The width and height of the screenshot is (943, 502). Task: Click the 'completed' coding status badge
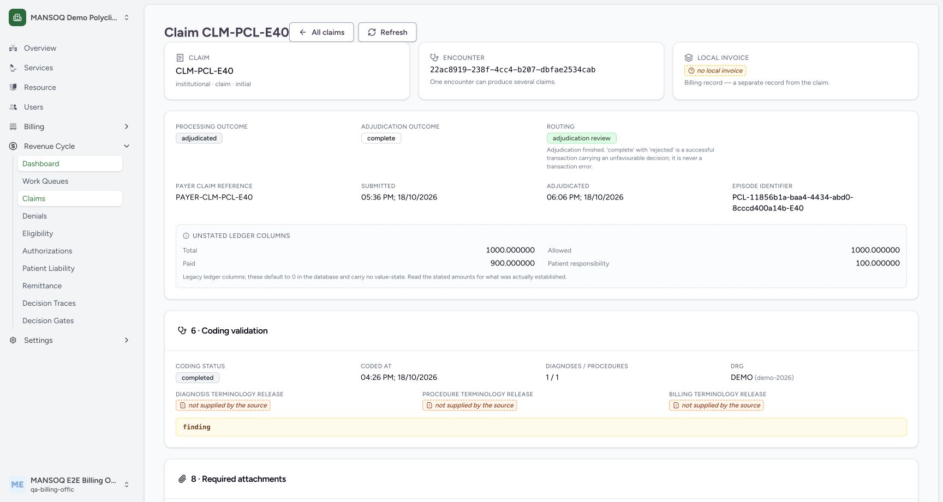point(198,378)
